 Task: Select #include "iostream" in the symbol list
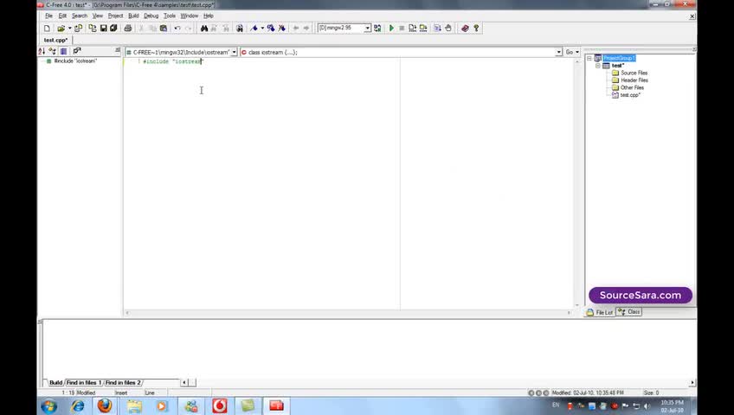(75, 61)
